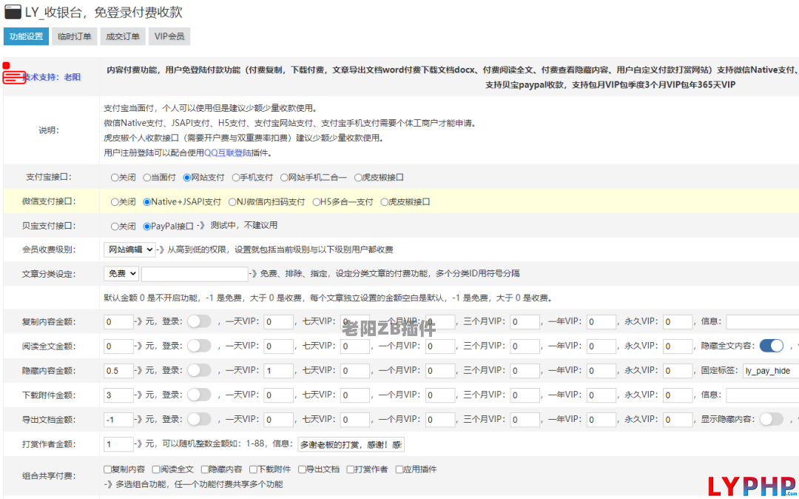Click the cashier icon beside the page title
The width and height of the screenshot is (799, 499).
click(x=13, y=12)
